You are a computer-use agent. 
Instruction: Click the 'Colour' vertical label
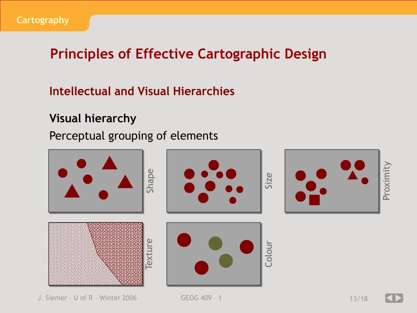269,254
